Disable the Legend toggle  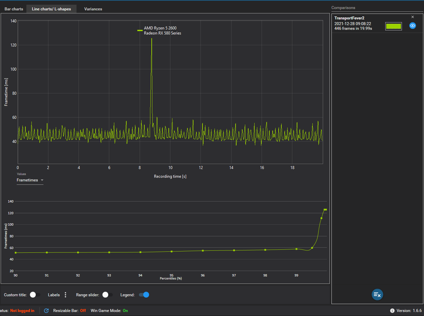[144, 295]
